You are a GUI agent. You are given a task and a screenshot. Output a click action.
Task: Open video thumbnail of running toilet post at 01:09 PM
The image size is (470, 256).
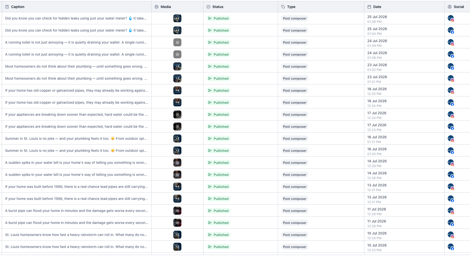177,42
